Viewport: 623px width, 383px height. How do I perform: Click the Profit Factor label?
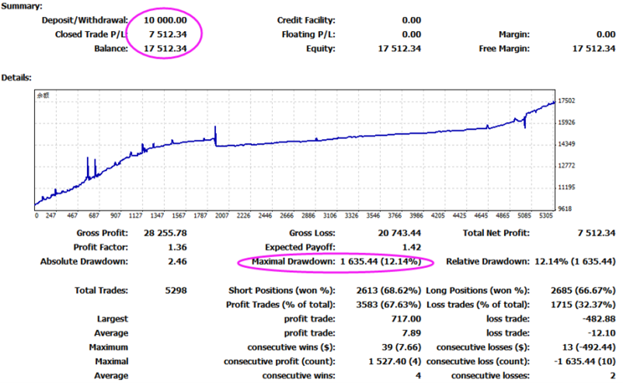[100, 248]
